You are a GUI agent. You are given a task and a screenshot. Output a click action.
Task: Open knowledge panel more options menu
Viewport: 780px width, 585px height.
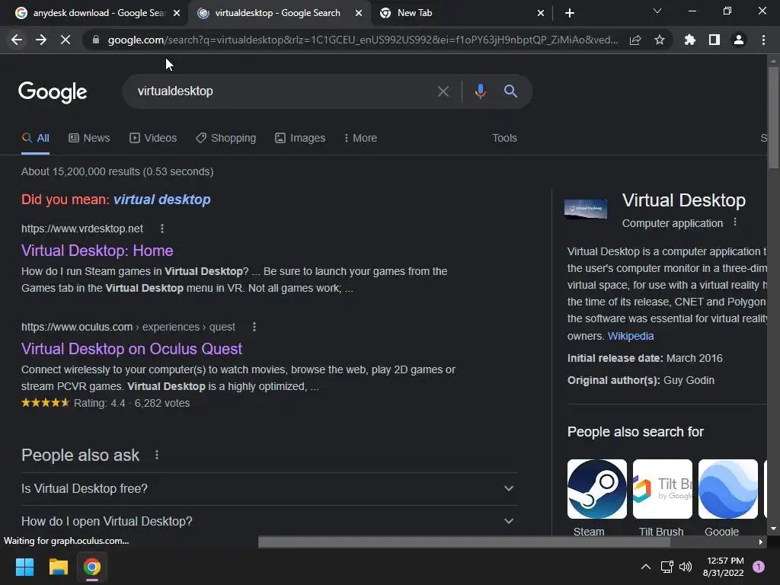click(735, 222)
